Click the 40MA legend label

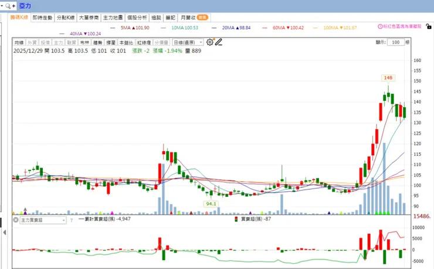click(x=85, y=34)
